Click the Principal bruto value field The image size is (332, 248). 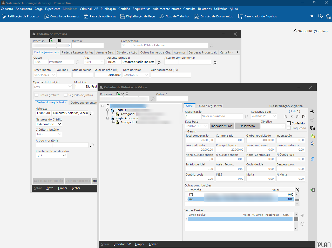(x=199, y=150)
